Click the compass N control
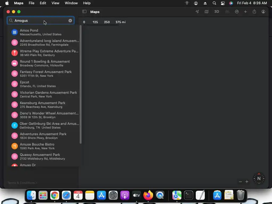The image size is (272, 204). point(259,178)
